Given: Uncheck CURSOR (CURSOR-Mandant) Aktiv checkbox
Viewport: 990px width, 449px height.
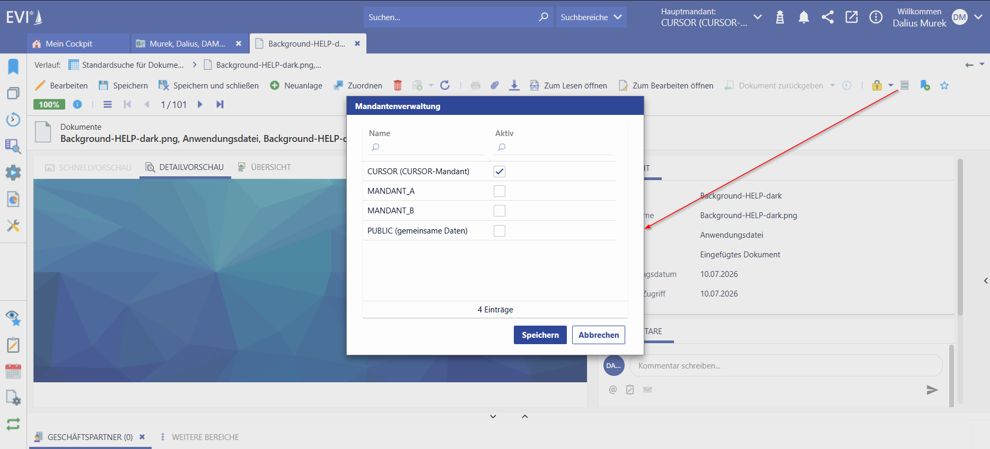Looking at the screenshot, I should (500, 172).
